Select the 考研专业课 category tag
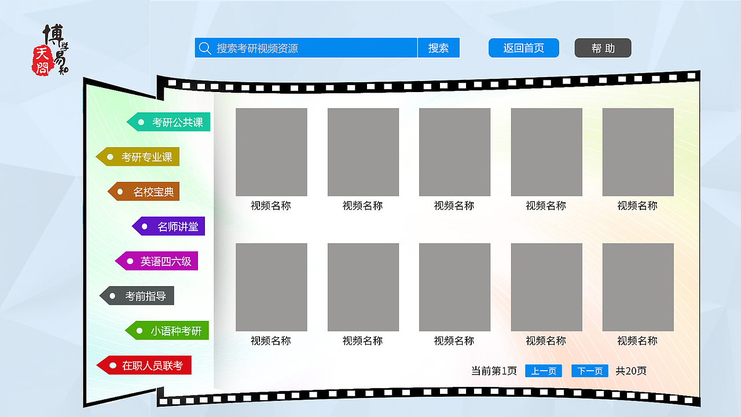741x417 pixels. pyautogui.click(x=137, y=157)
